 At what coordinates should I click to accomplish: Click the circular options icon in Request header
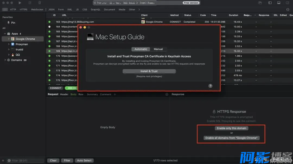coord(167,94)
